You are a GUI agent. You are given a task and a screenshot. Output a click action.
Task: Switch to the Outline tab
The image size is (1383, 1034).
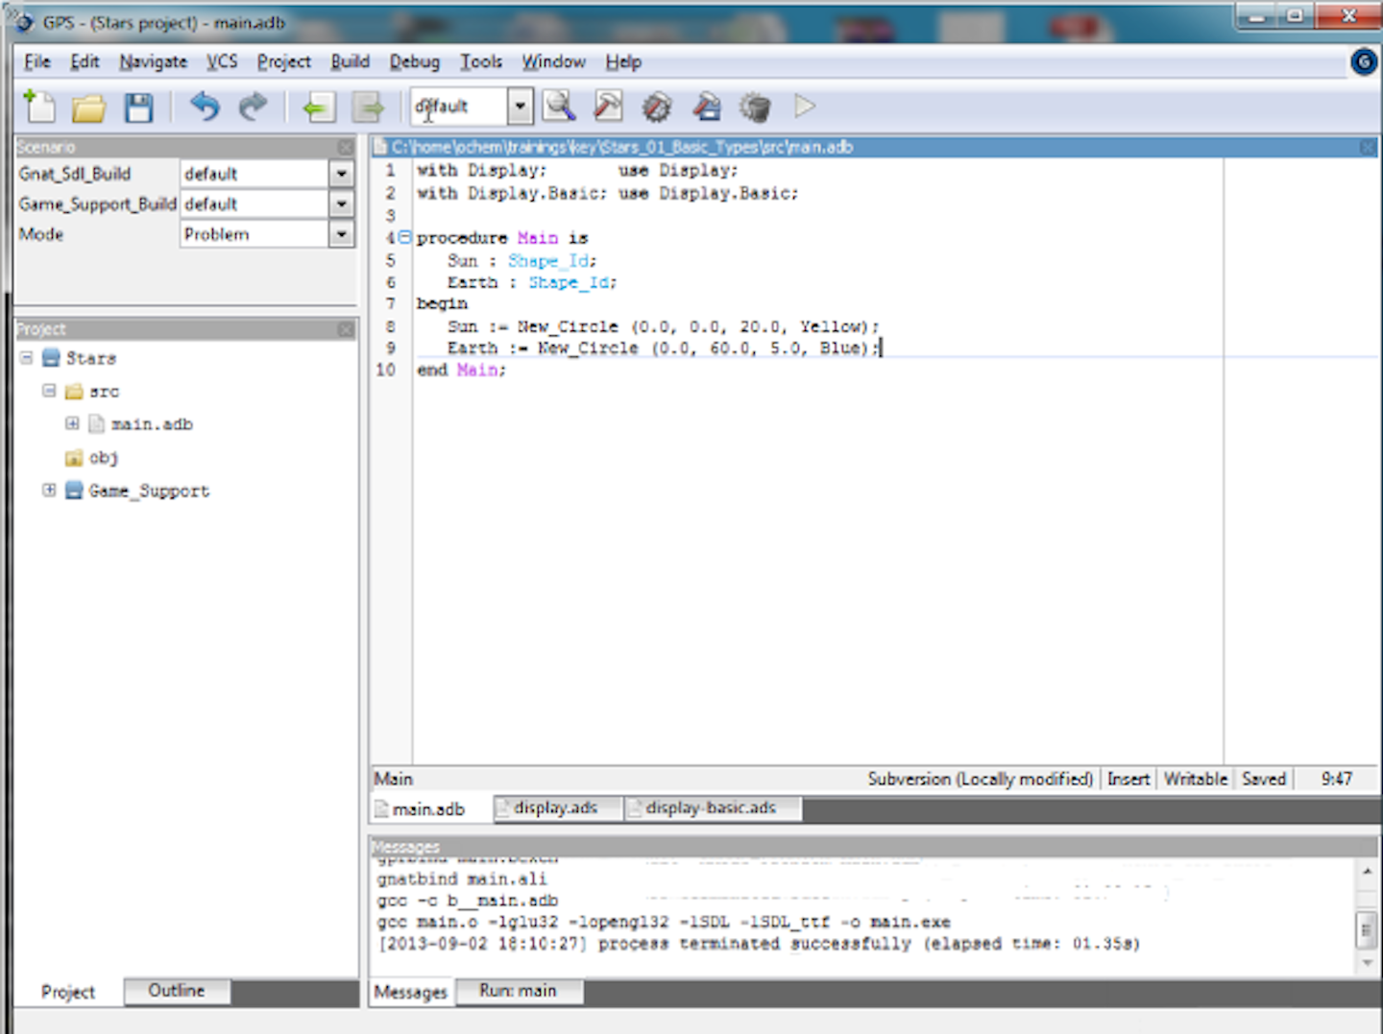[177, 991]
